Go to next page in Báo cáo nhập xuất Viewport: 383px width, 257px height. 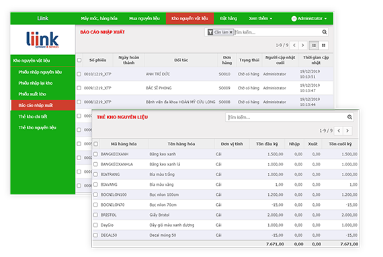coord(302,45)
